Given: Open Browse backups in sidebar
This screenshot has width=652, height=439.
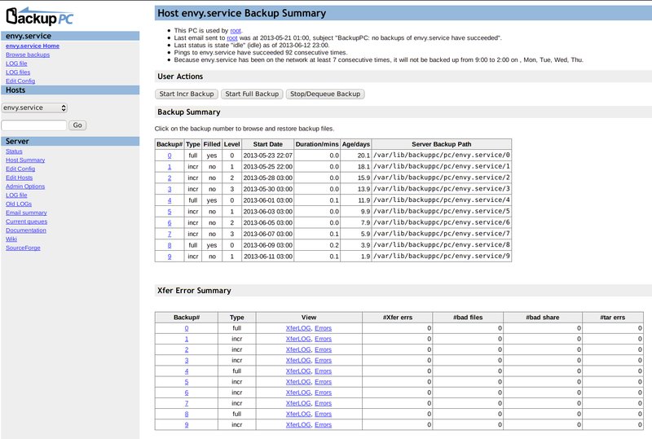Looking at the screenshot, I should (x=29, y=55).
